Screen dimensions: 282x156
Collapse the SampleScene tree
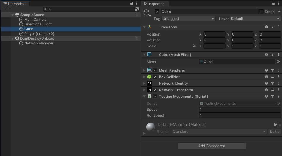[x=12, y=15]
